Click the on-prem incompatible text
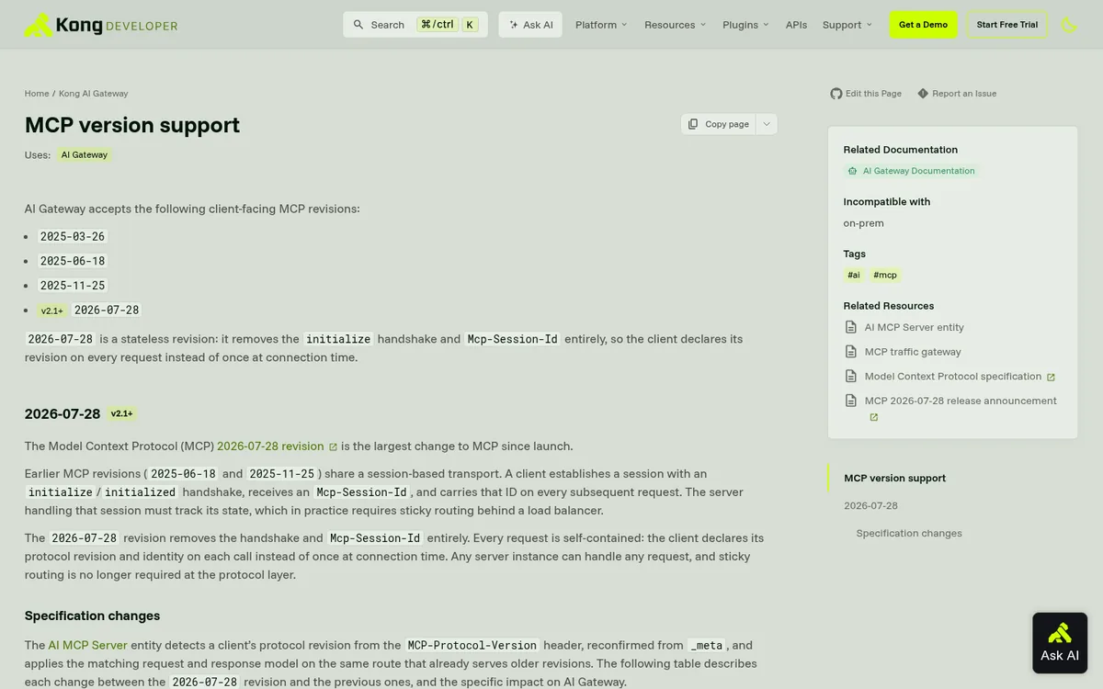Viewport: 1103px width, 689px height. pos(863,223)
